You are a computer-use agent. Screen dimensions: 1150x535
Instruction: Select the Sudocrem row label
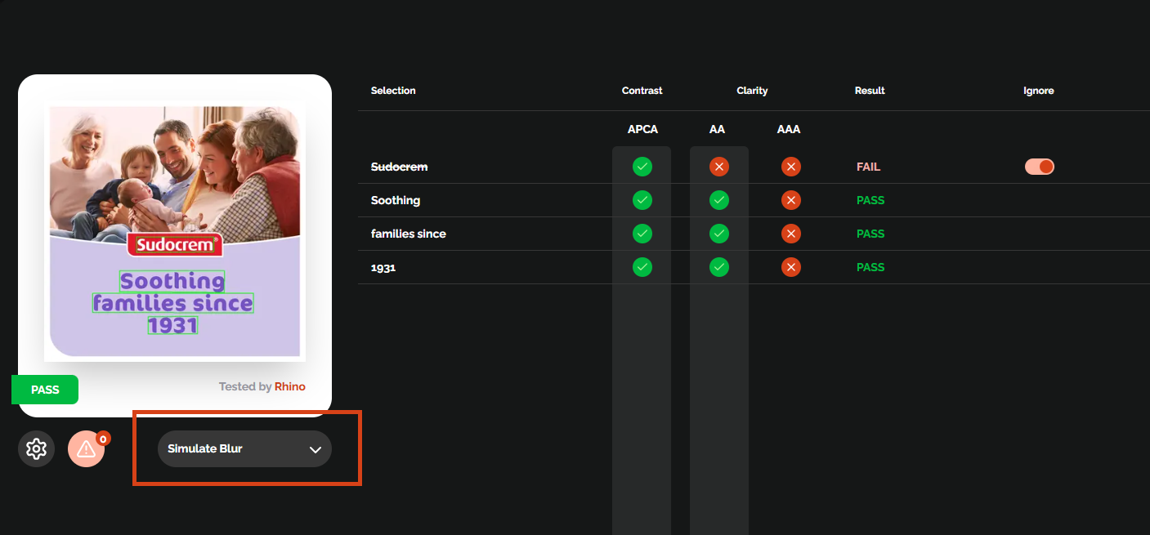pyautogui.click(x=400, y=167)
